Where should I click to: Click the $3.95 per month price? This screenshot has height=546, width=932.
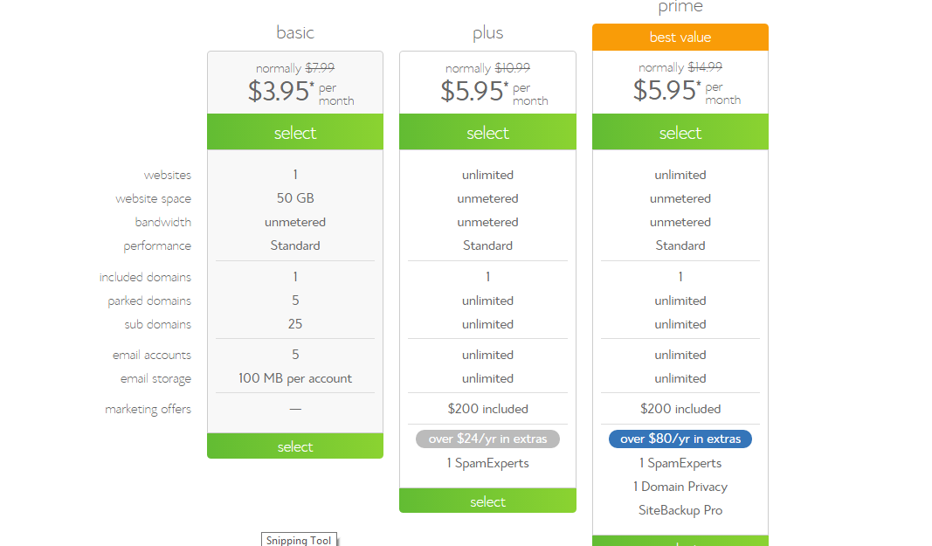click(x=300, y=92)
